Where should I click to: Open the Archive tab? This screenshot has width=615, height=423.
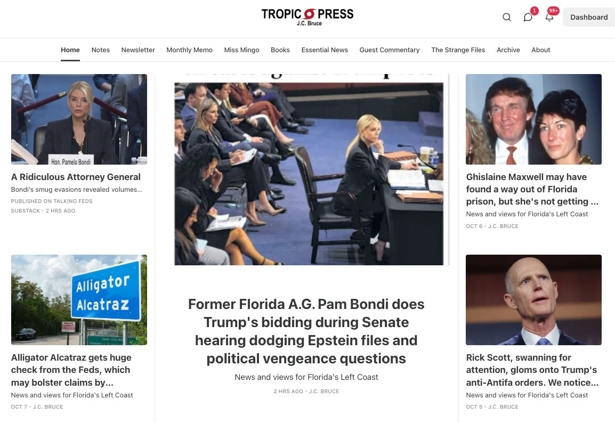click(508, 50)
